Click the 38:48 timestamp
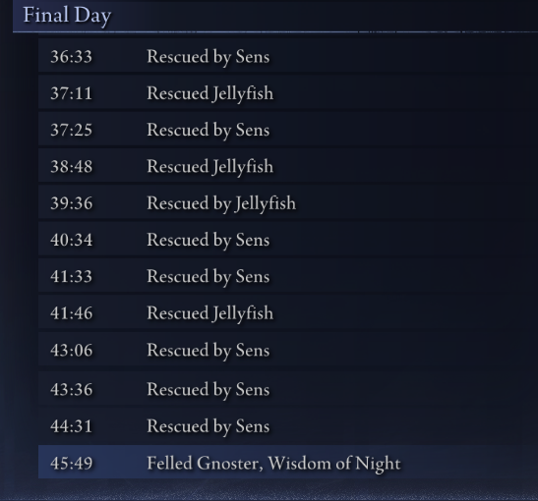The height and width of the screenshot is (501, 538). 72,167
